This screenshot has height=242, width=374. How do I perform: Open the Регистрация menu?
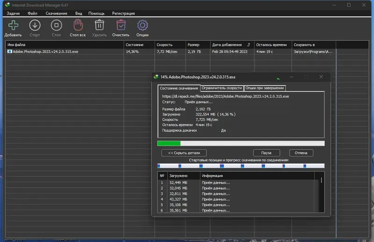(123, 14)
